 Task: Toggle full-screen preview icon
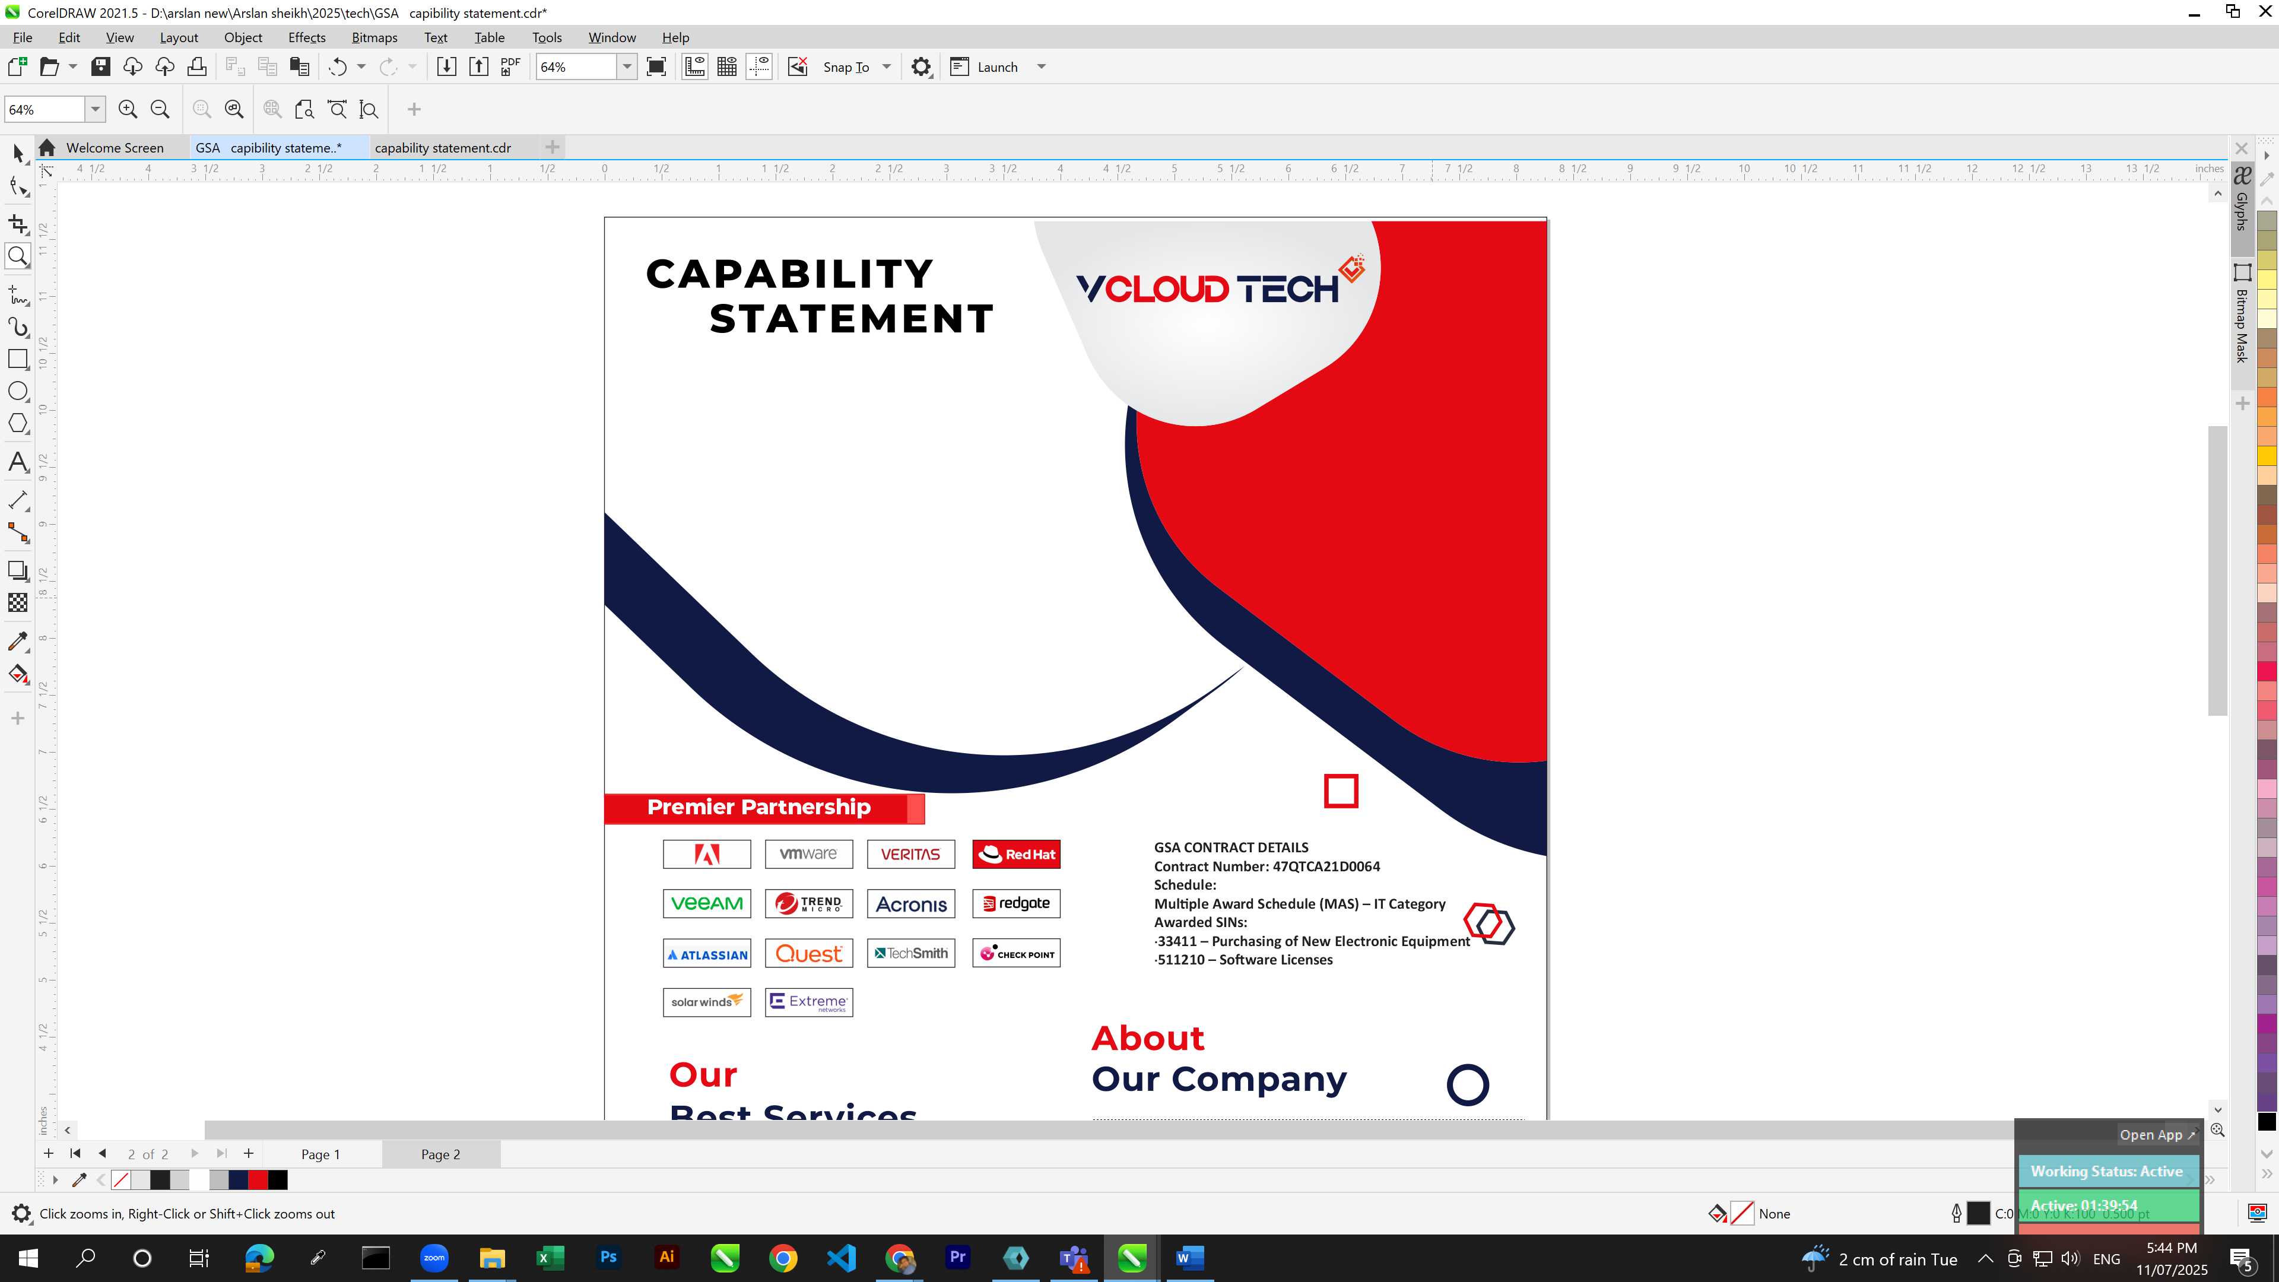pyautogui.click(x=656, y=67)
